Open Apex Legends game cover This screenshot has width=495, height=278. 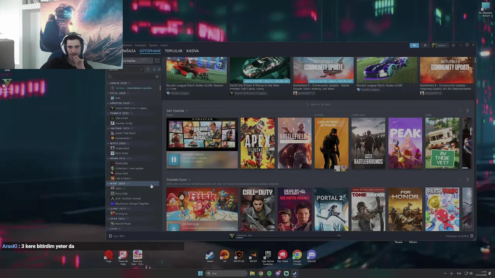coord(258,143)
